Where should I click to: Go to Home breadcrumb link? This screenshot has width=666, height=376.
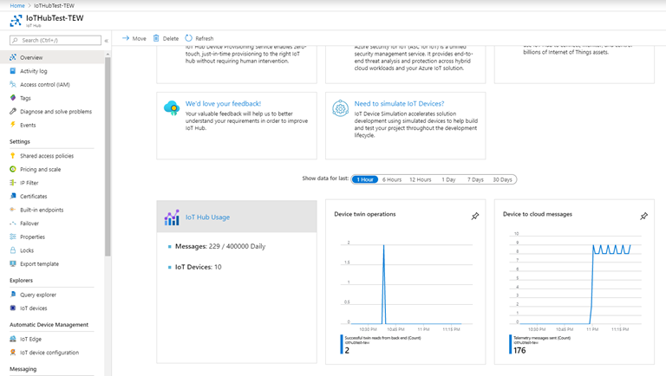[x=17, y=5]
